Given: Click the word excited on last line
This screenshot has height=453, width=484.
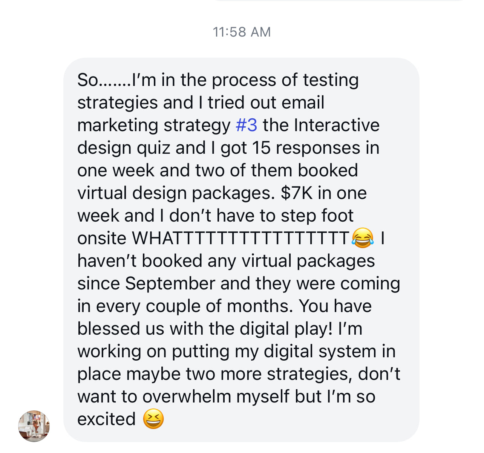Looking at the screenshot, I should (x=106, y=419).
